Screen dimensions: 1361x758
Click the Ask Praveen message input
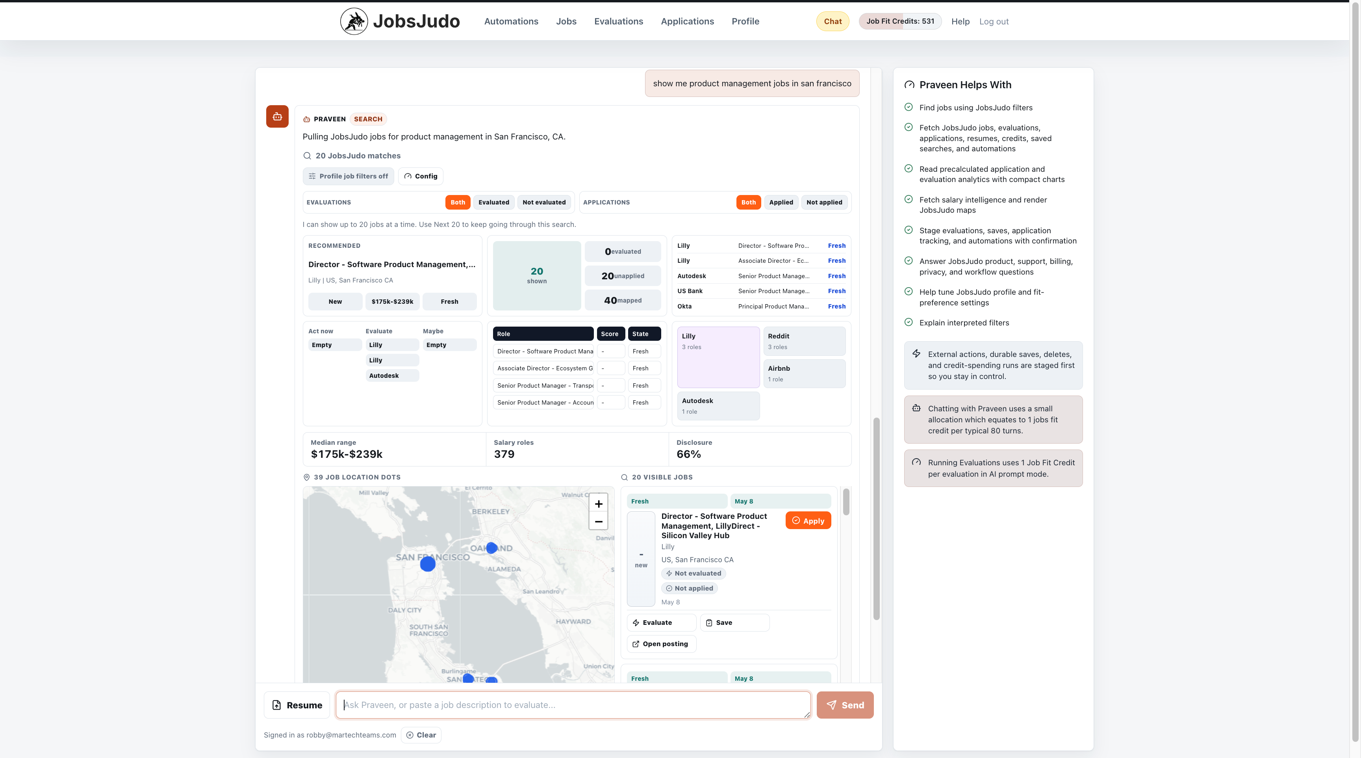(573, 704)
